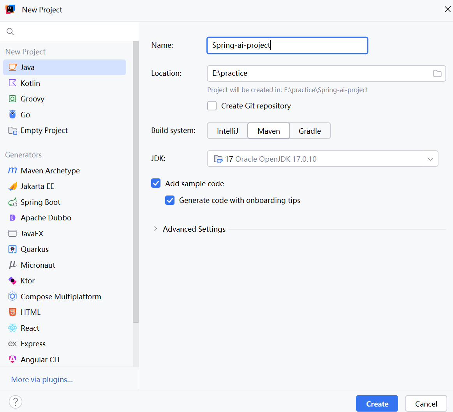The width and height of the screenshot is (453, 412).
Task: Click the Java cup icon in sidebar
Action: (x=12, y=67)
